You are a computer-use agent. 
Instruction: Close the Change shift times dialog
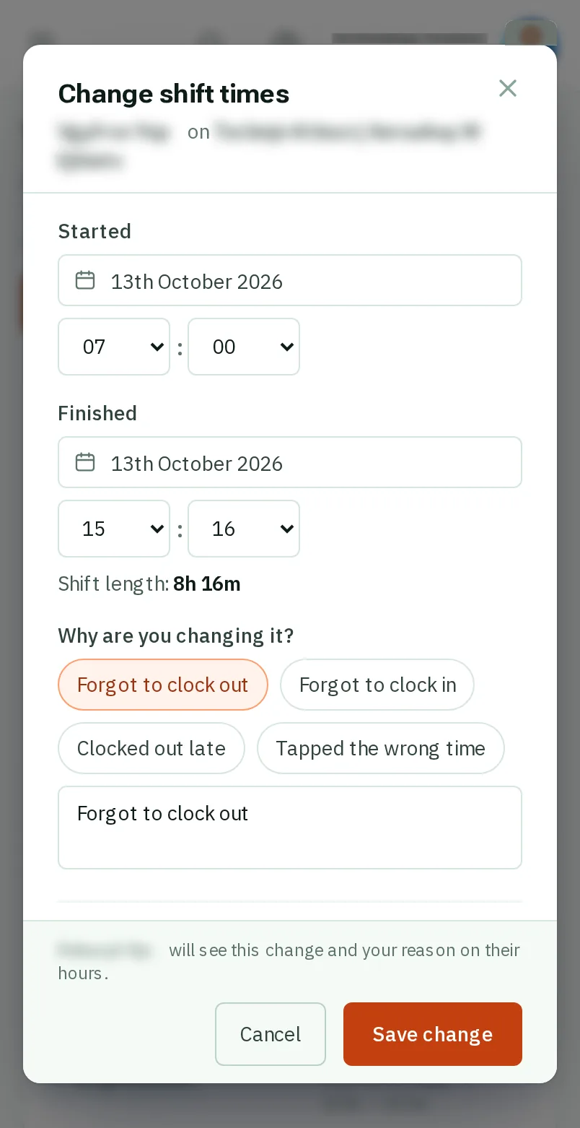(x=508, y=88)
